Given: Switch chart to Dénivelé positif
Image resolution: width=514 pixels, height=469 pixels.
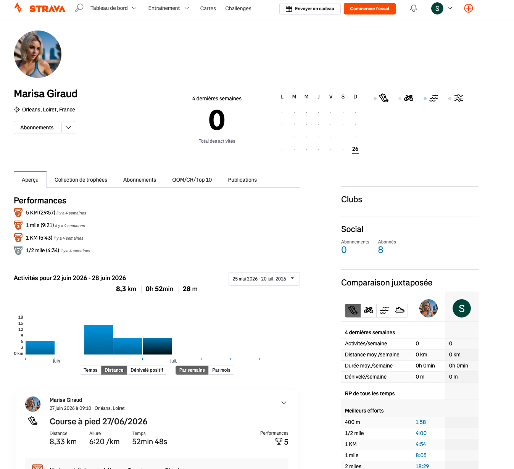Looking at the screenshot, I should pos(147,370).
